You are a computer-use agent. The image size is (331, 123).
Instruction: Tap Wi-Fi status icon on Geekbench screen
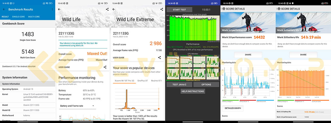click(47, 3)
